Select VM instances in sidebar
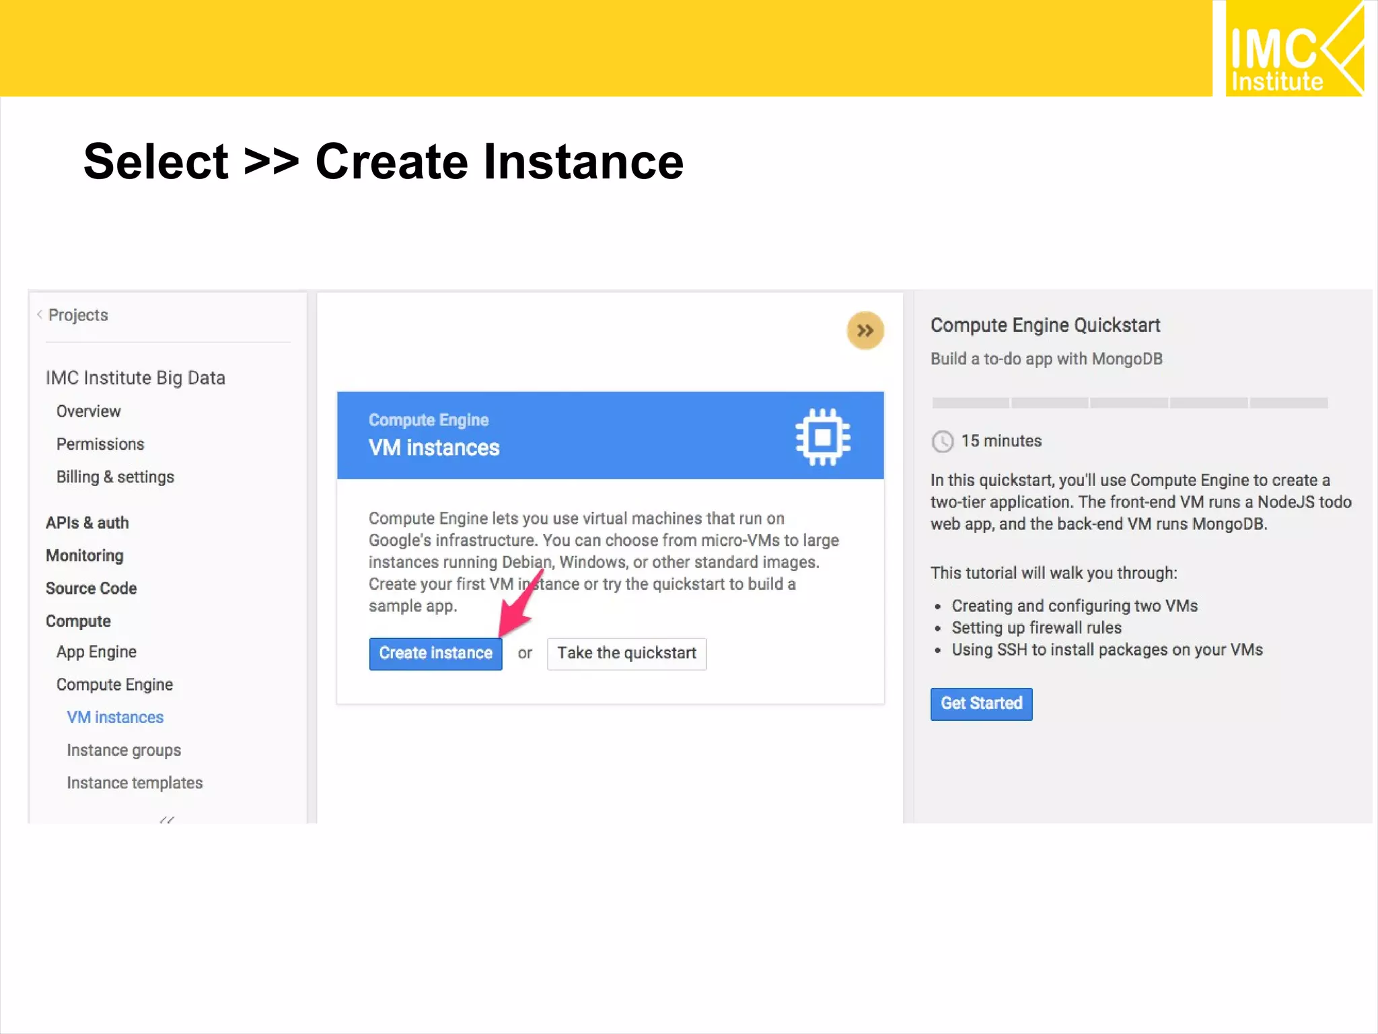 pyautogui.click(x=115, y=718)
